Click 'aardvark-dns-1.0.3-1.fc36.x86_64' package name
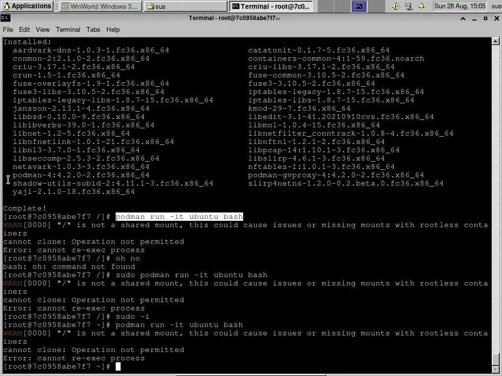502x376 pixels. pos(91,50)
